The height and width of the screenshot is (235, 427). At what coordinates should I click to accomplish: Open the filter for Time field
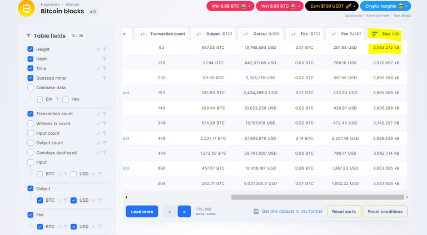(x=105, y=69)
